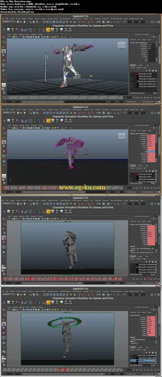Pick Select arrow tool in purple-rig toolbox
Viewport: 162px width, 377px height.
pyautogui.click(x=3, y=128)
